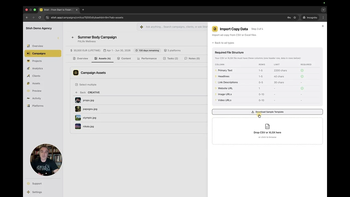Viewport: 350px width, 197px height.
Task: Click the Platforms sidebar icon
Action: point(28,106)
